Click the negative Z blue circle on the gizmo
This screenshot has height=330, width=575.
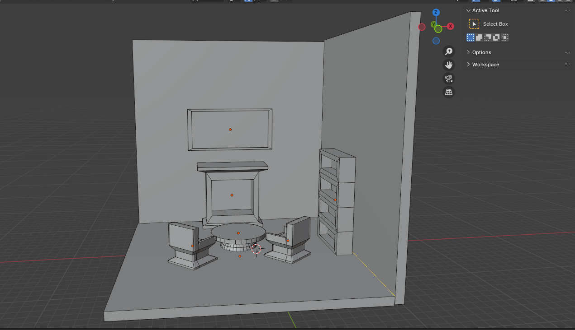(x=436, y=41)
